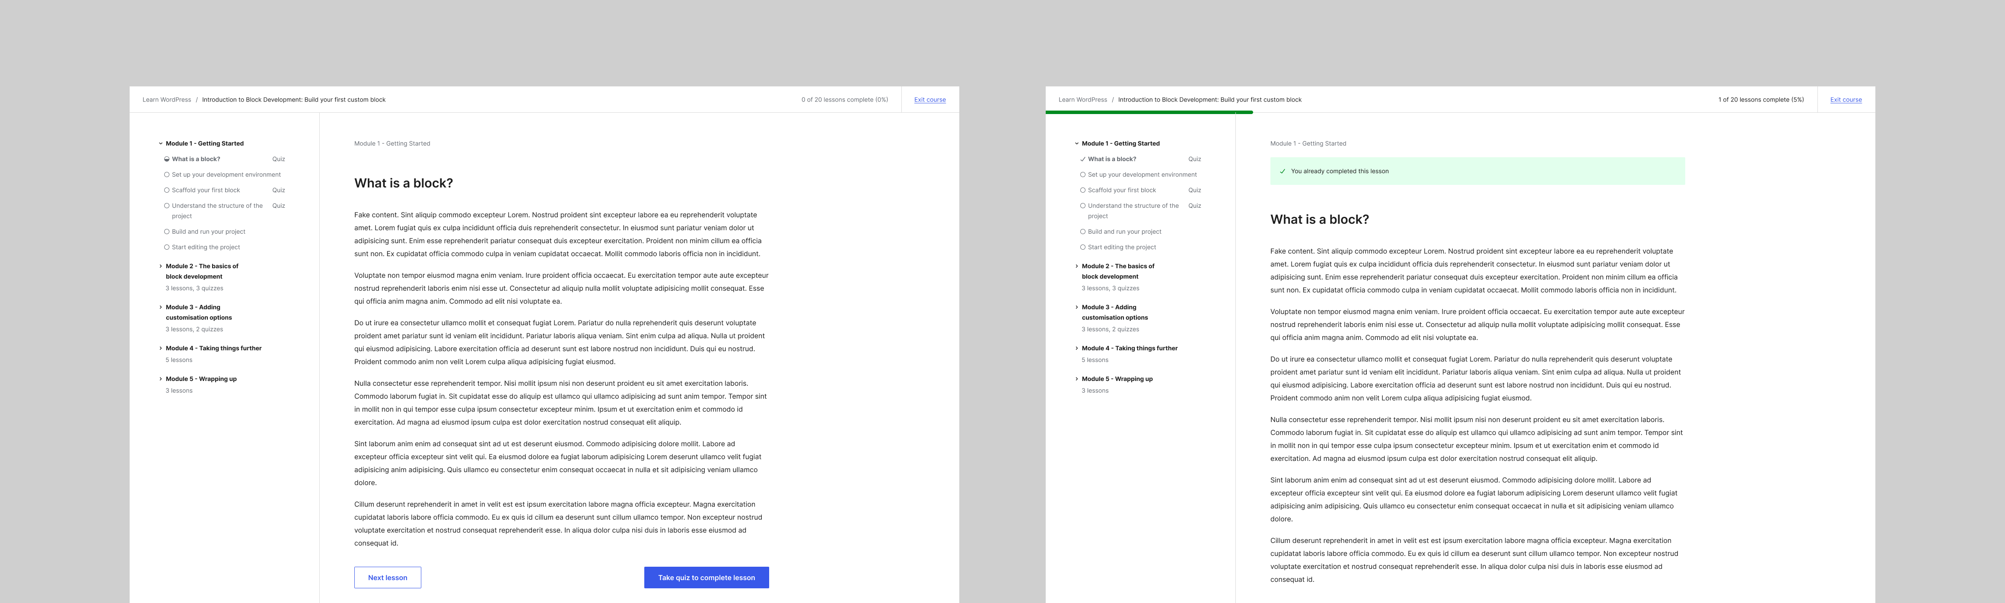The height and width of the screenshot is (603, 2005).
Task: Click circle icon beside right 'Set up your development environment'
Action: (x=1083, y=175)
